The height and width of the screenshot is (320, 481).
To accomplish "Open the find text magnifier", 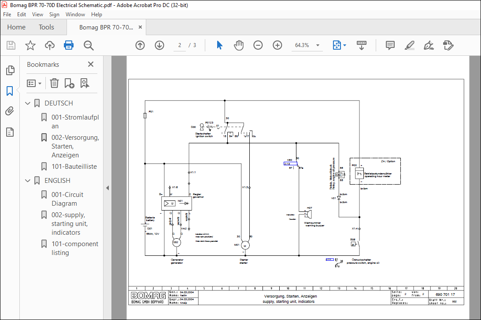I will coord(89,45).
